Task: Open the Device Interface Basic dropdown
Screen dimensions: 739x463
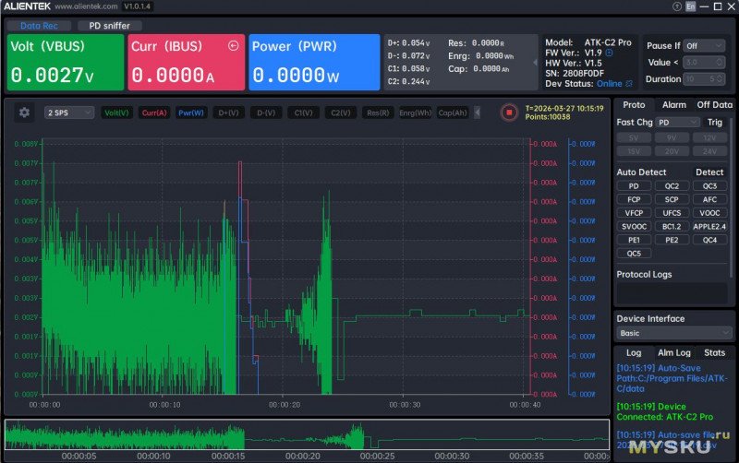Action: tap(673, 333)
